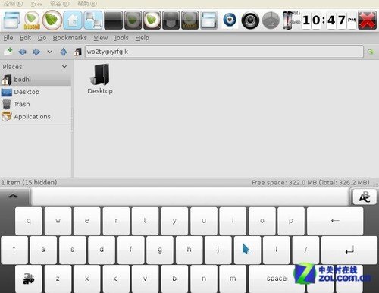Toggle the shift key on virtual keyboard
Screen dimensions: 379x293
point(14,250)
